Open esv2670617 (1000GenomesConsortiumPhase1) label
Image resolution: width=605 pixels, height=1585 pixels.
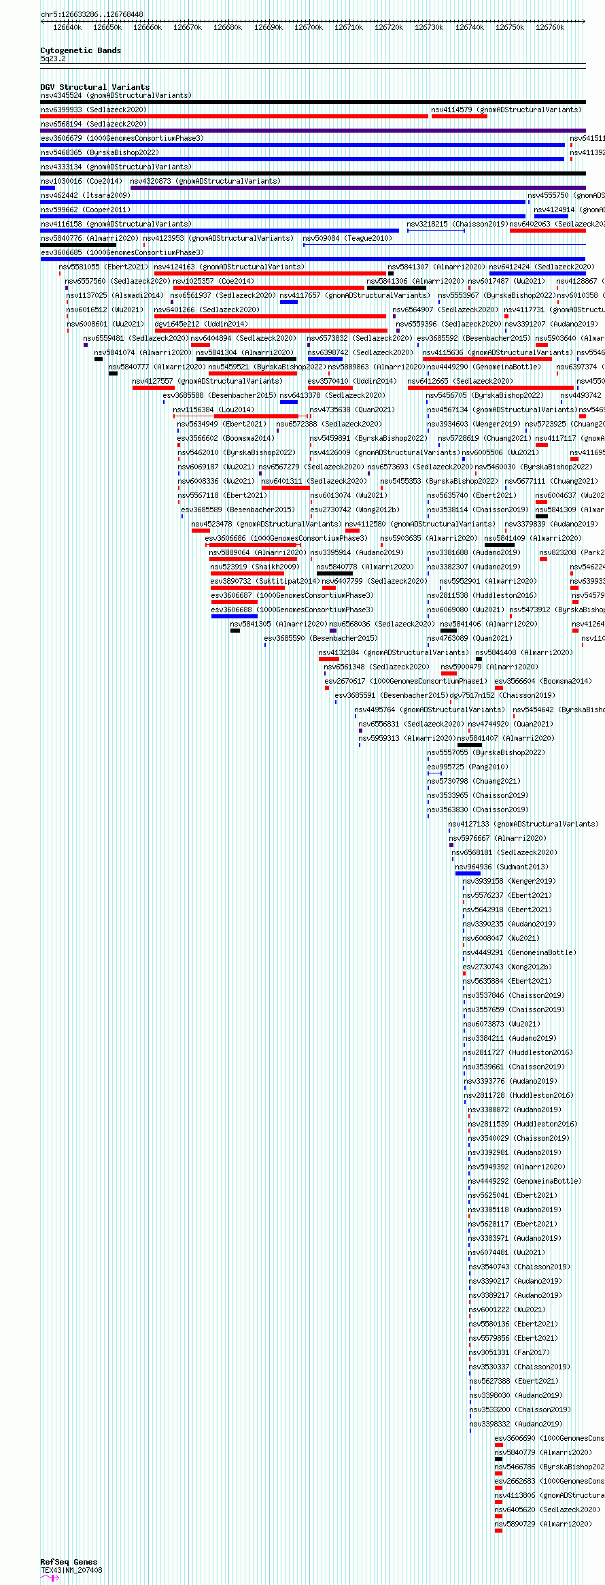point(406,682)
